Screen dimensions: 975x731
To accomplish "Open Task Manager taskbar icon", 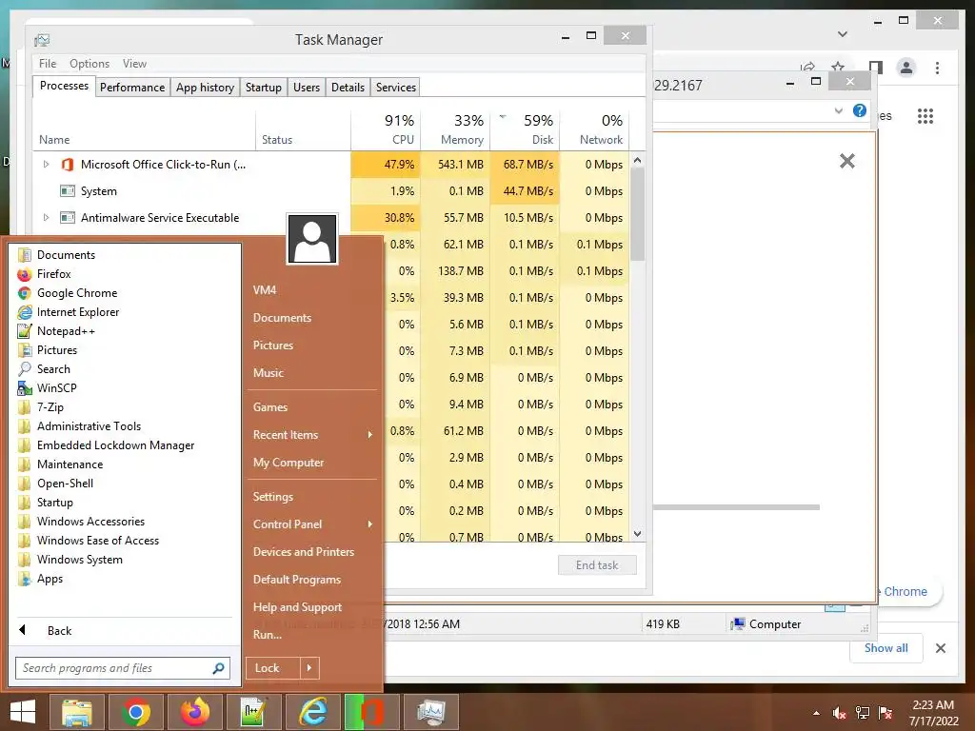I will point(431,712).
